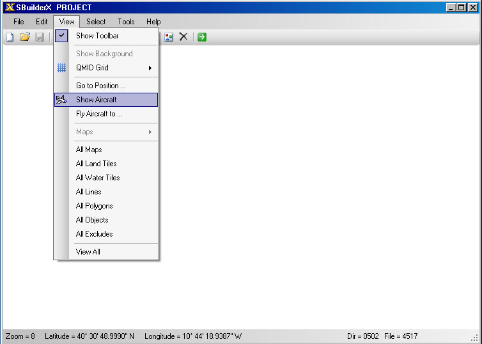This screenshot has height=344, width=482.
Task: Pick All Polygons from the View menu
Action: pyautogui.click(x=94, y=206)
